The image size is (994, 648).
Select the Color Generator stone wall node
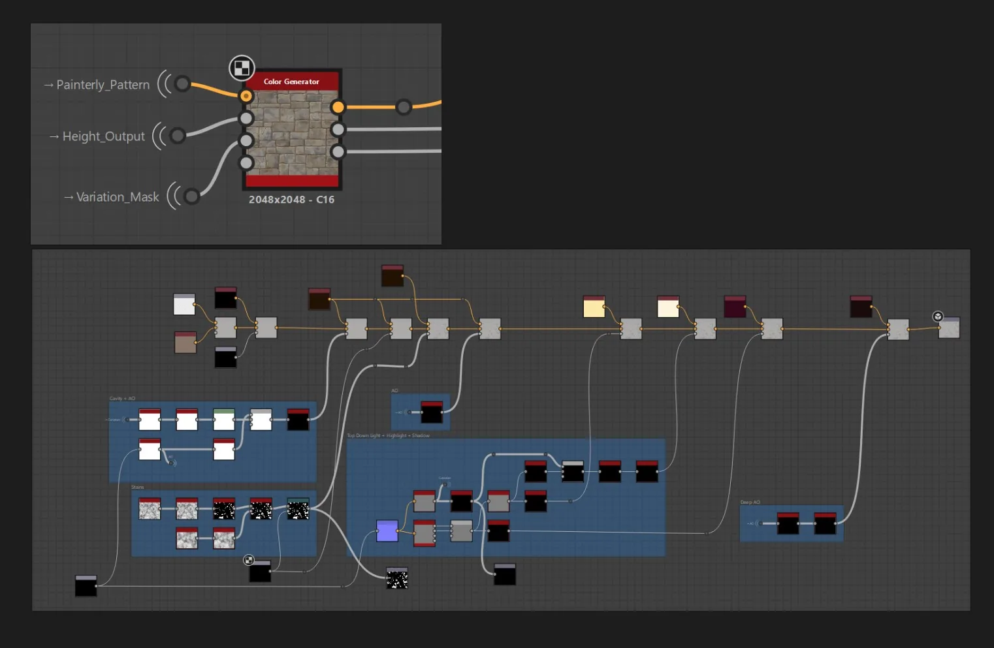pyautogui.click(x=291, y=129)
